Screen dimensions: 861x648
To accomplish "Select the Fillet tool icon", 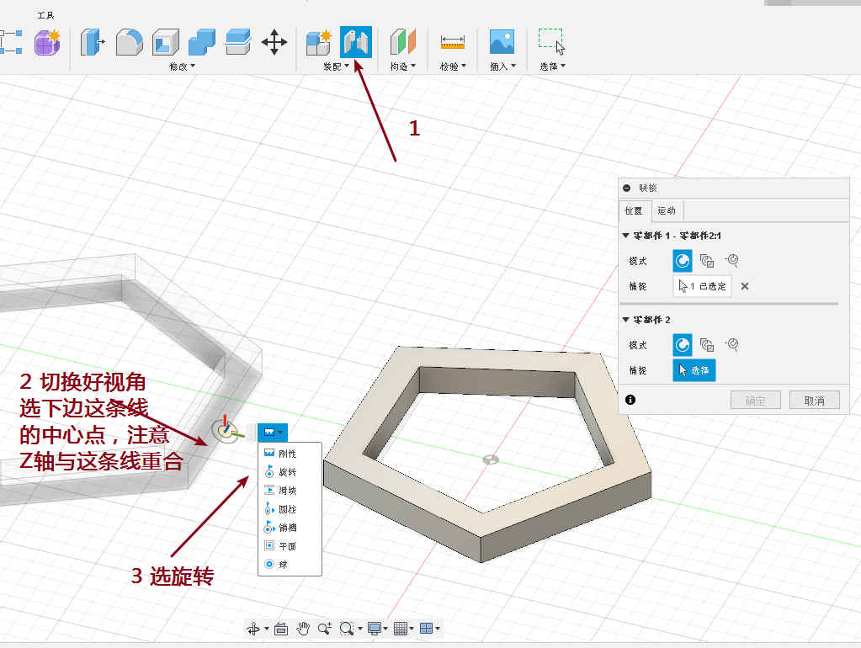I will point(129,42).
